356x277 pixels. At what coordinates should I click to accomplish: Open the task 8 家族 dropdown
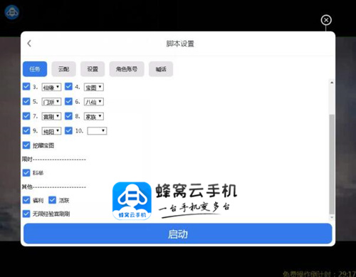pos(94,117)
